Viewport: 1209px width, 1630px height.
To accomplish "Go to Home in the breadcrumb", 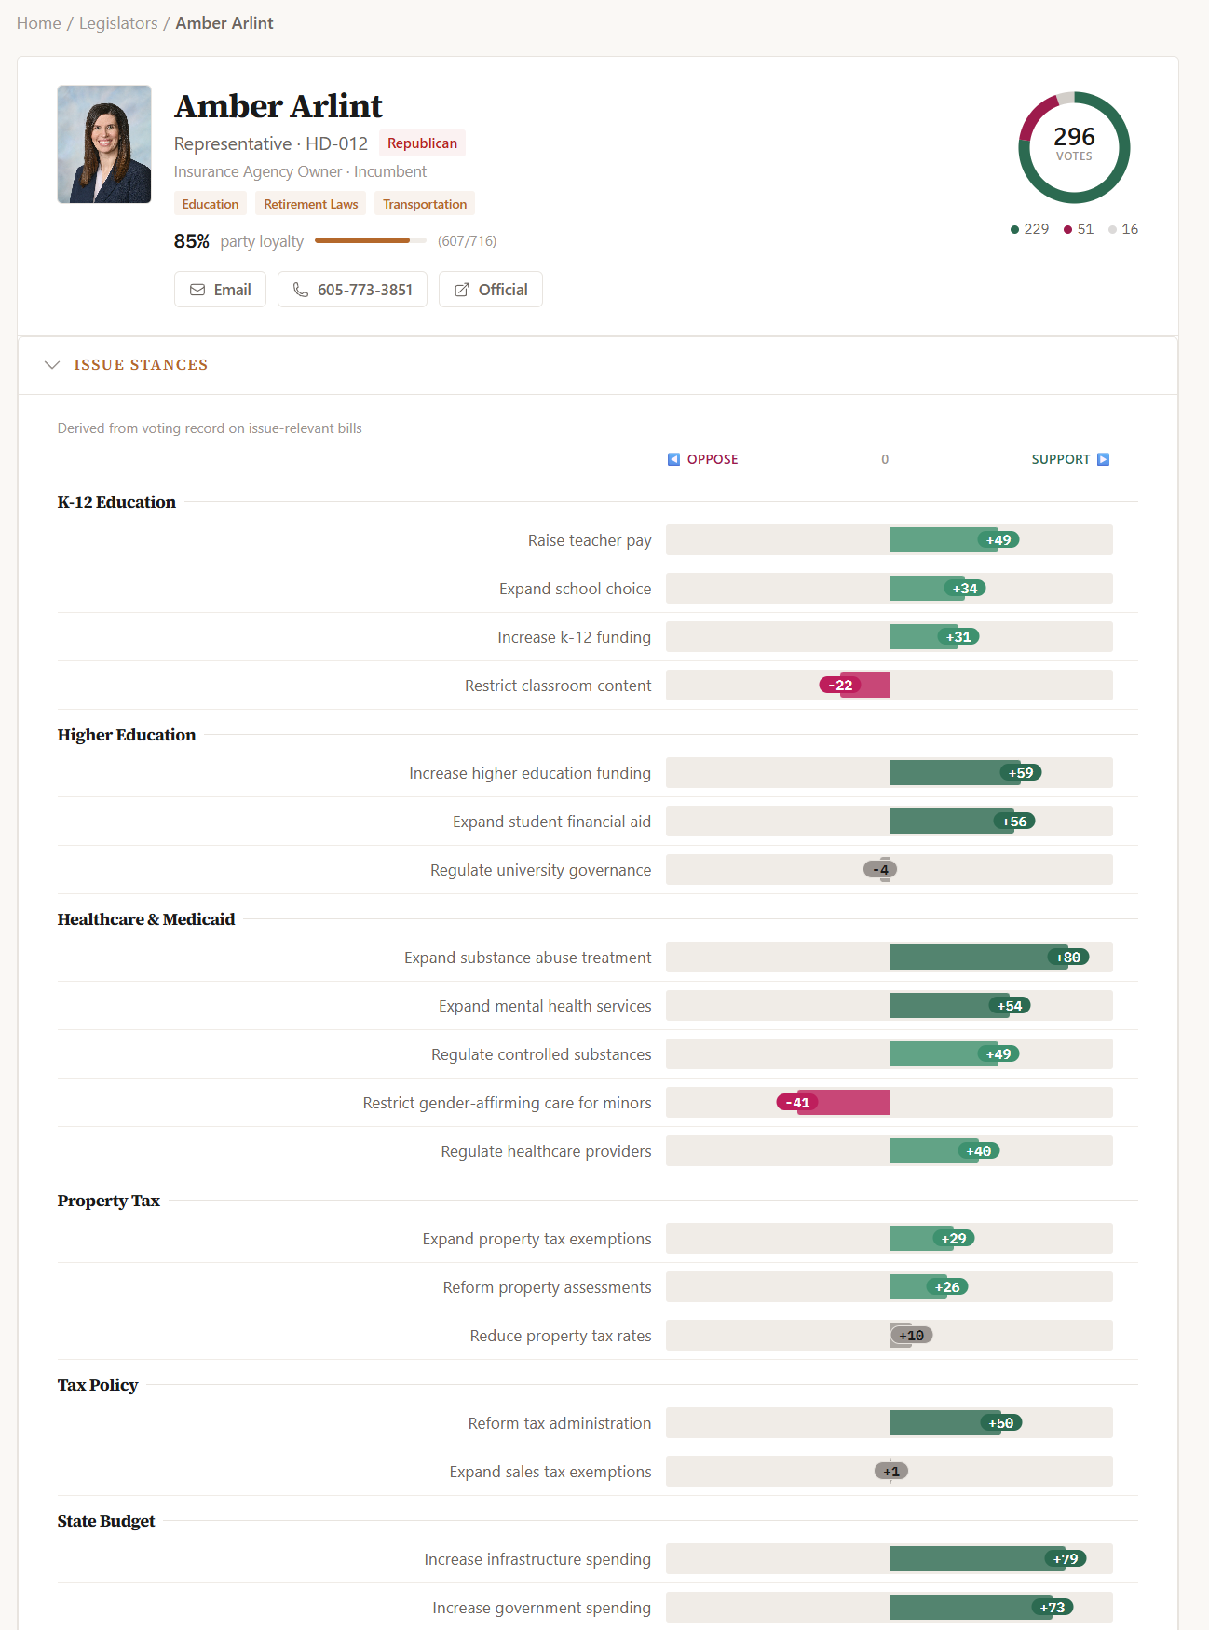I will pyautogui.click(x=39, y=23).
